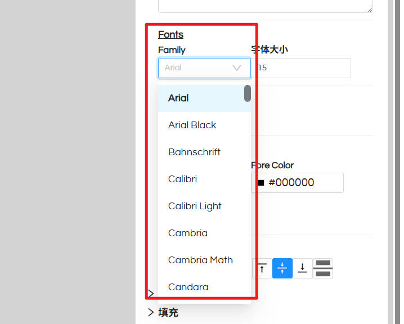Click the font list scrollbar thumb
The width and height of the screenshot is (404, 324).
coord(248,93)
